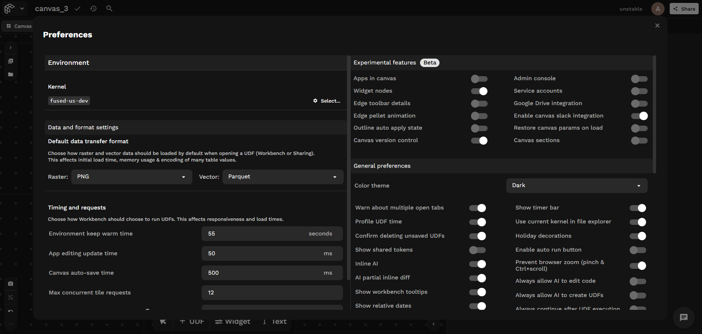The width and height of the screenshot is (702, 334).
Task: Toggle Holiday decorations
Action: [638, 236]
